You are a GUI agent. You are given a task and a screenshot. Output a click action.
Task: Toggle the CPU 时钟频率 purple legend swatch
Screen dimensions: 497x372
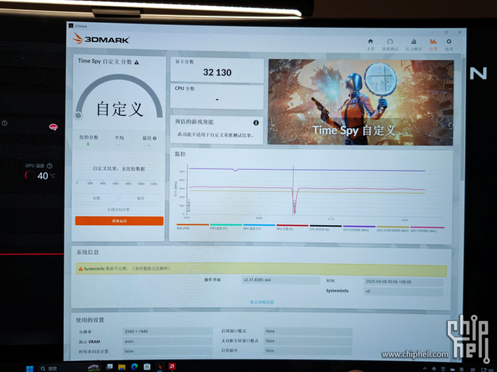(x=359, y=226)
